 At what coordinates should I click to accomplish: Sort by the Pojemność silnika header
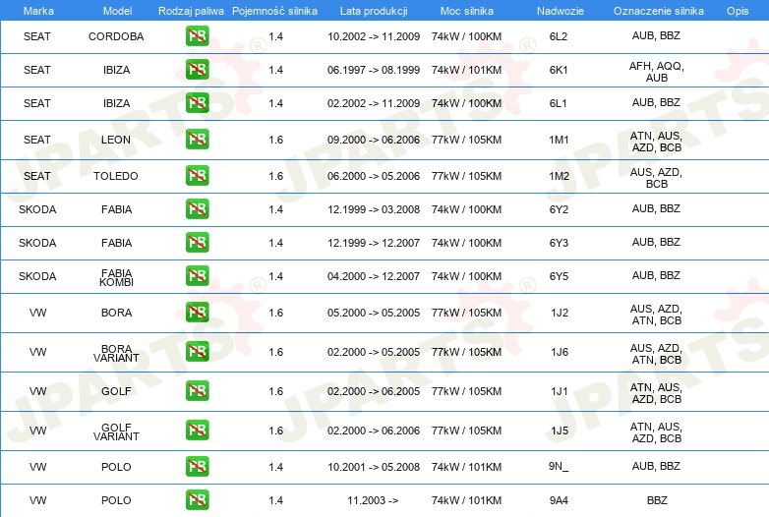[274, 11]
